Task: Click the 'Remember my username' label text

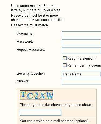Action: point(84,65)
